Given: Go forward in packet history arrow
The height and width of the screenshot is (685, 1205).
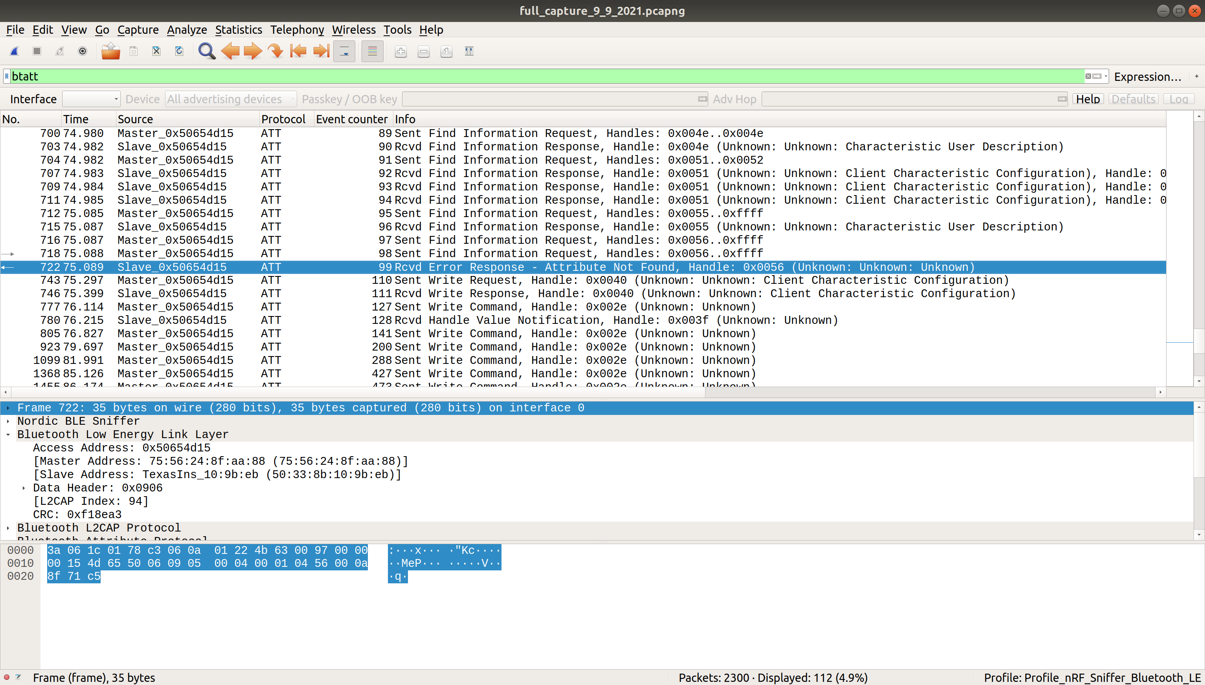Looking at the screenshot, I should point(252,51).
